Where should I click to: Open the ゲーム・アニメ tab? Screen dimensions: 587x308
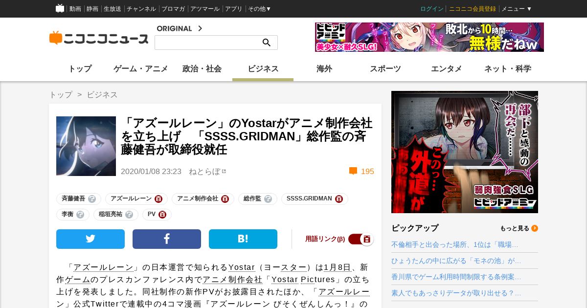click(x=141, y=69)
